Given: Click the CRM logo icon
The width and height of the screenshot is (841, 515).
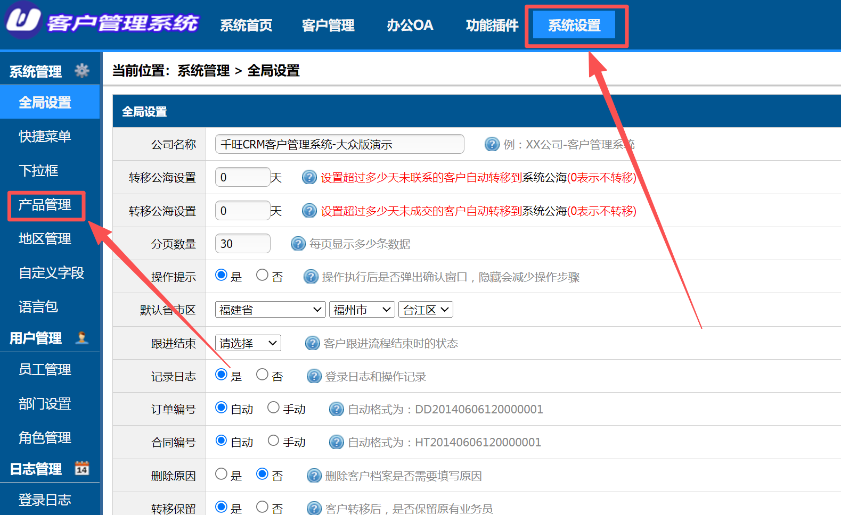Looking at the screenshot, I should tap(23, 20).
